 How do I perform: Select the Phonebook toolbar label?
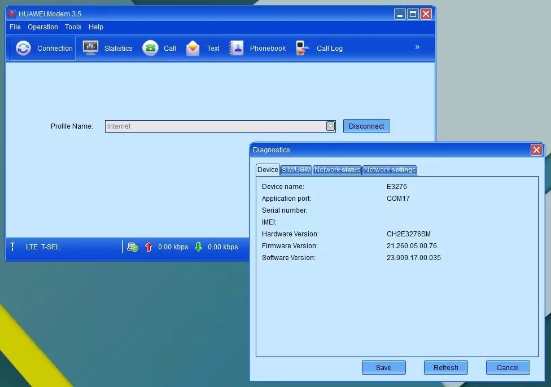[x=268, y=49]
